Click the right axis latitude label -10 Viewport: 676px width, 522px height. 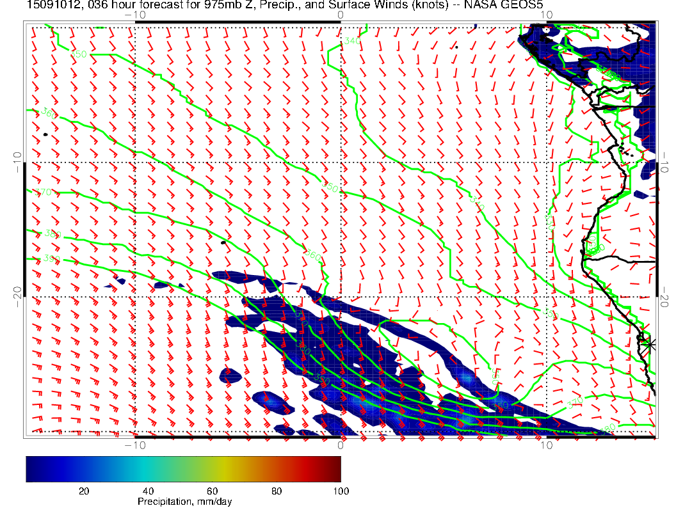pyautogui.click(x=663, y=162)
